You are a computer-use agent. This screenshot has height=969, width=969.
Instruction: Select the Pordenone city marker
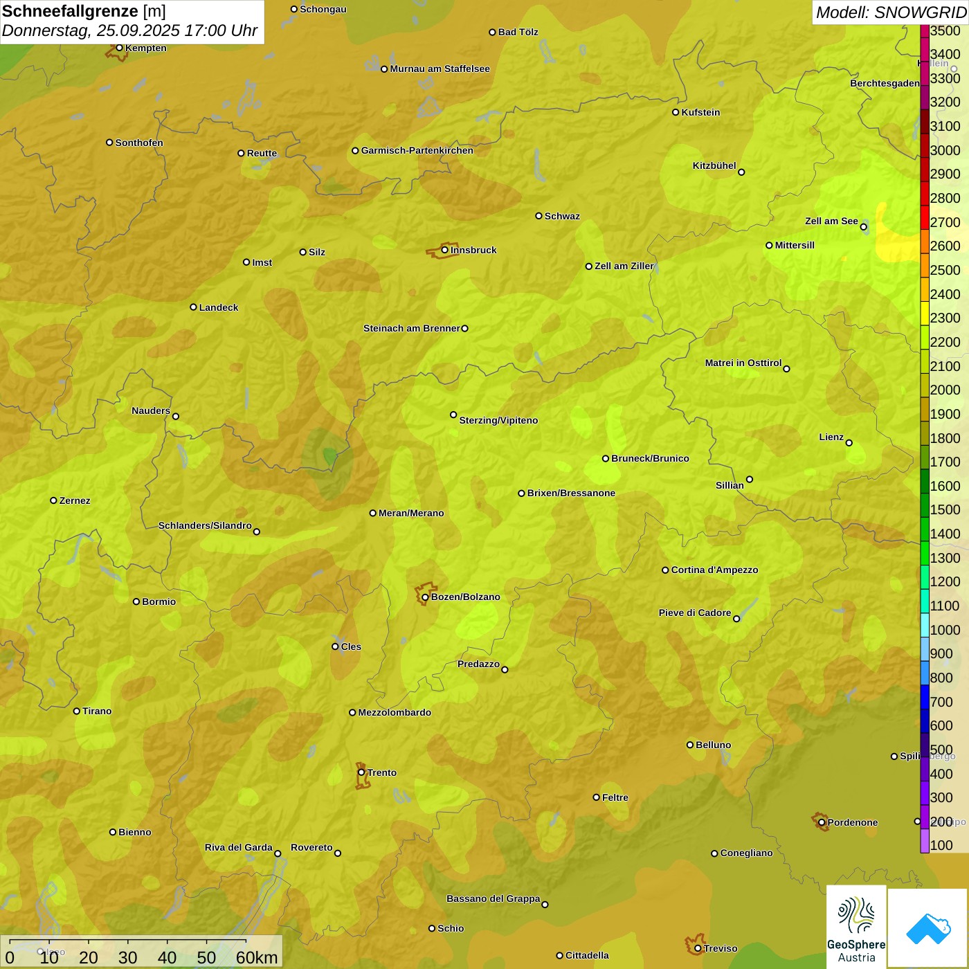tap(822, 822)
